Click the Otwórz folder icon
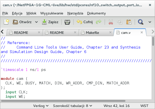 click(x=15, y=22)
